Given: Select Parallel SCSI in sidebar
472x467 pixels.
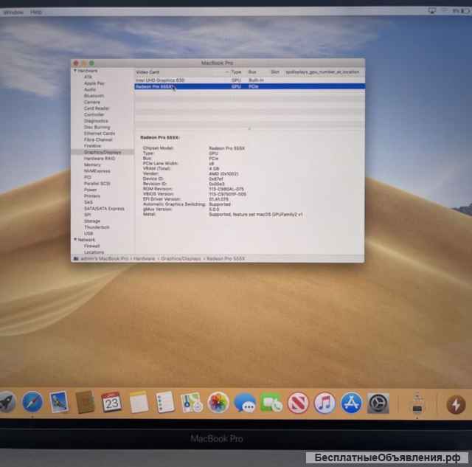Looking at the screenshot, I should tap(97, 184).
